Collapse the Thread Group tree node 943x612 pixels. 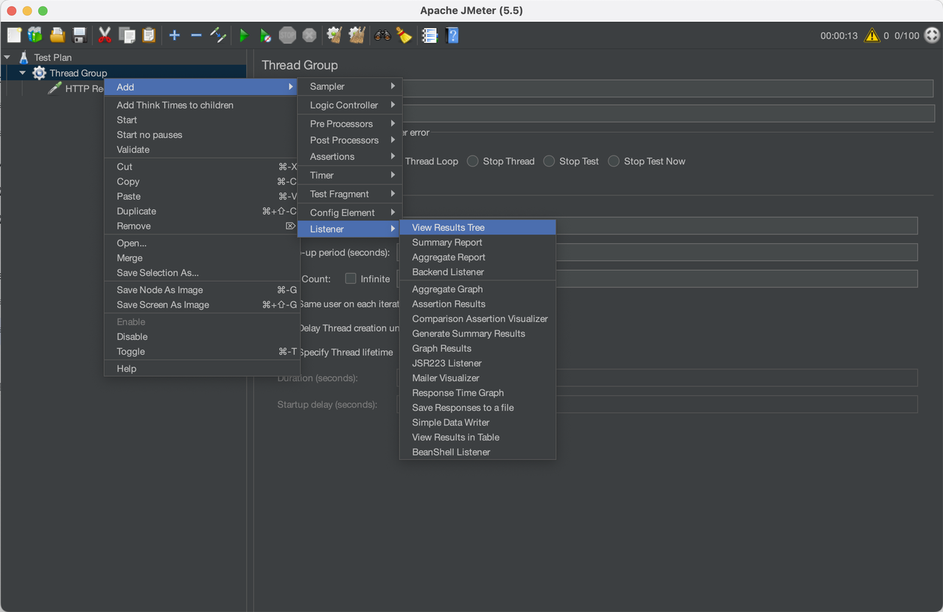tap(23, 73)
